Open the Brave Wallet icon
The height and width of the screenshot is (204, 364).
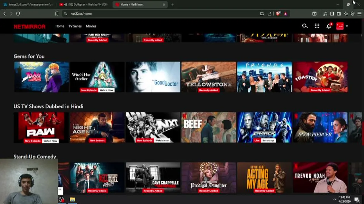(339, 14)
